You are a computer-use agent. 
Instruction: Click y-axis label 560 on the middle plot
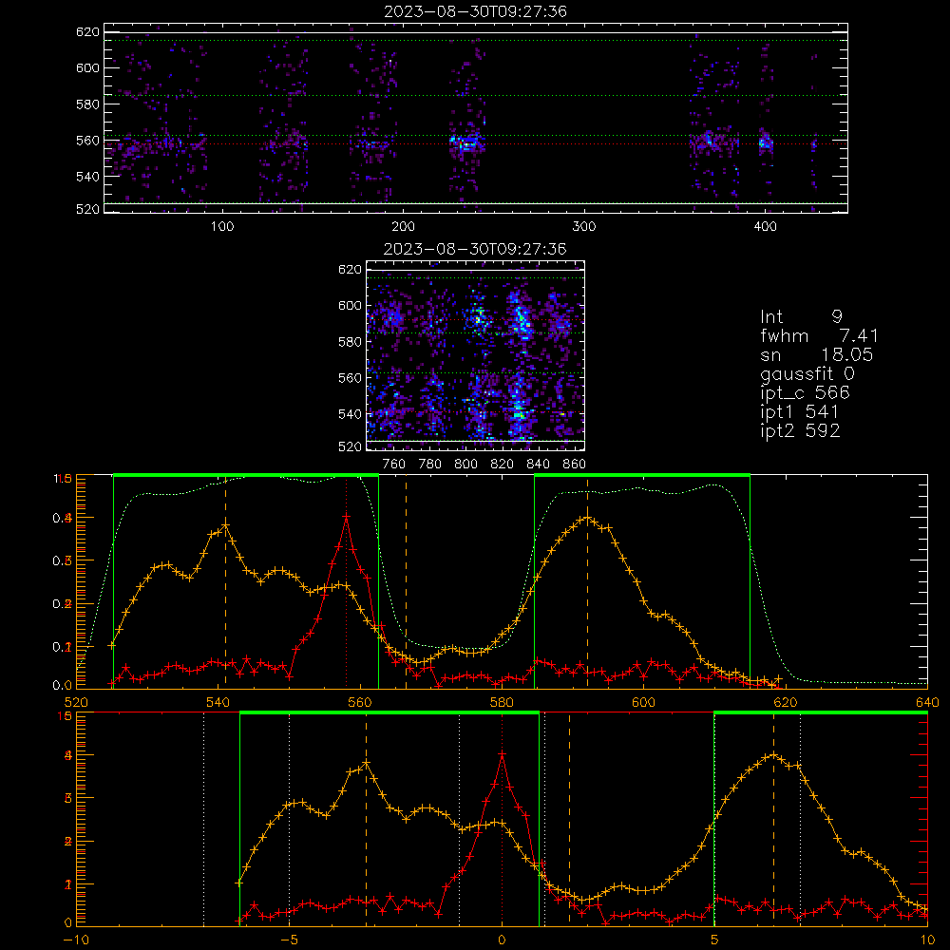click(x=350, y=378)
